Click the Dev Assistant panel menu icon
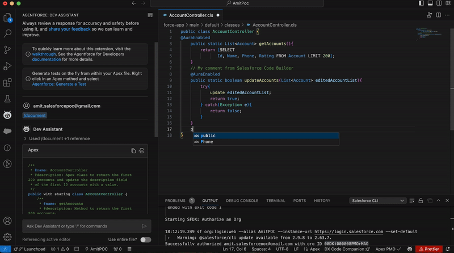The image size is (454, 253). pos(150,15)
